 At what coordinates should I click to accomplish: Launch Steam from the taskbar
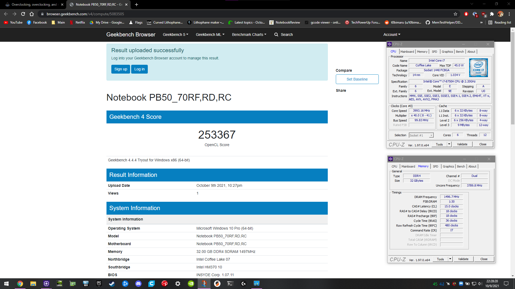pos(112,284)
